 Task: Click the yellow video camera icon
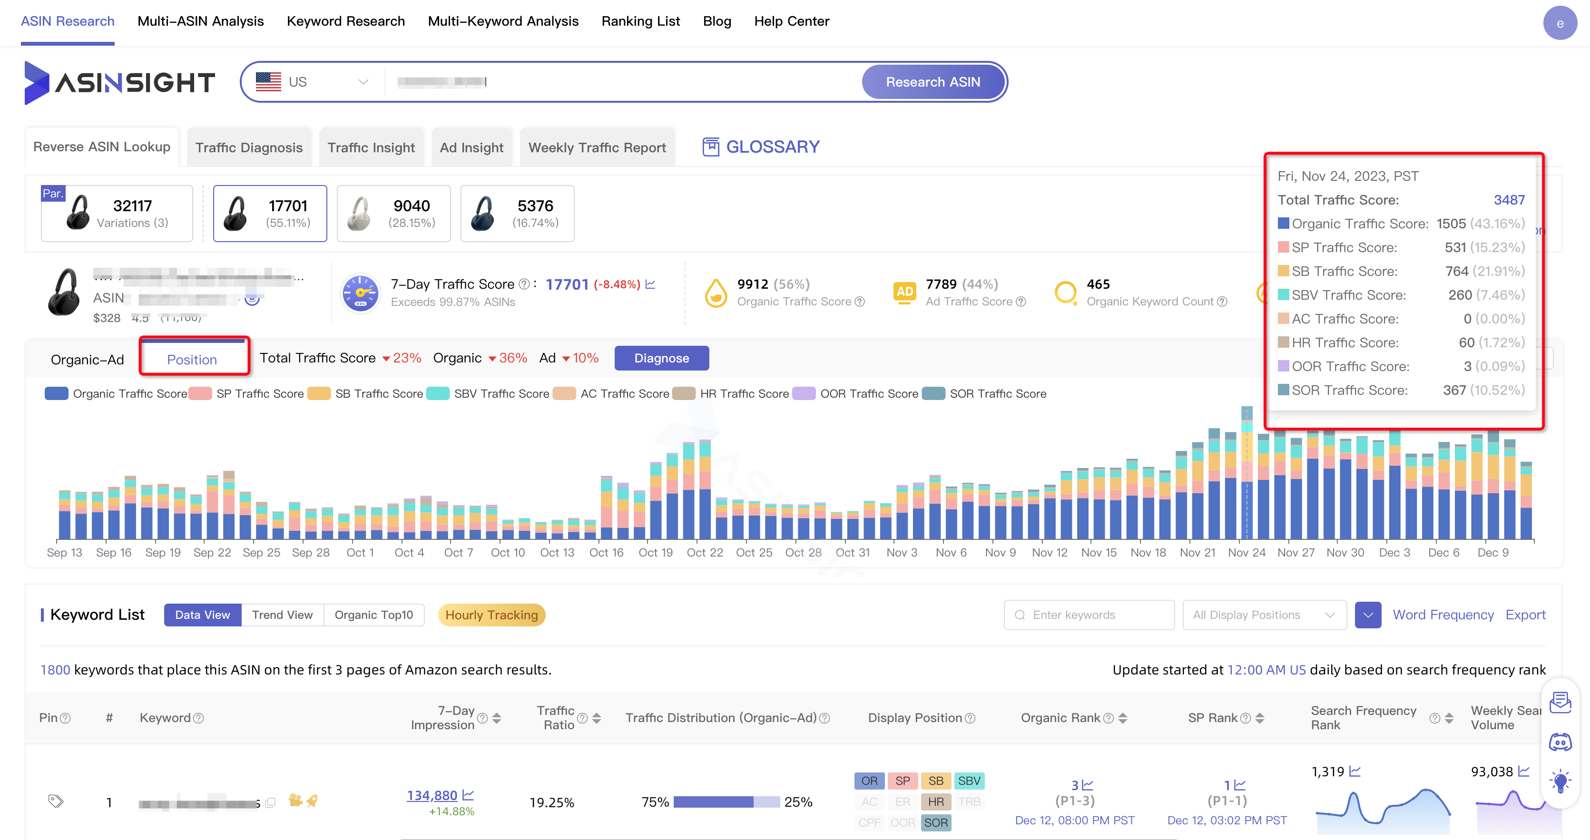[295, 801]
